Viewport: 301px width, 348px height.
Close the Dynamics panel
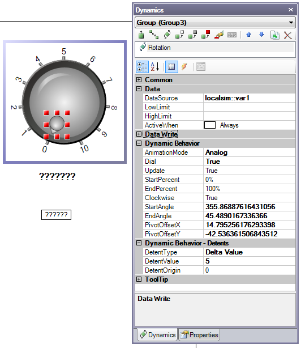291,10
